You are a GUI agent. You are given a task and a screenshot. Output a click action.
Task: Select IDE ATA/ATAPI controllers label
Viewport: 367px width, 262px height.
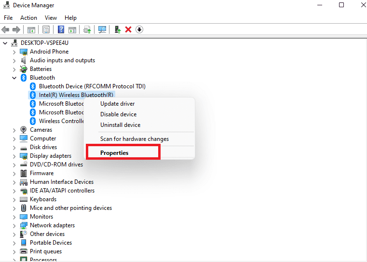(62, 191)
